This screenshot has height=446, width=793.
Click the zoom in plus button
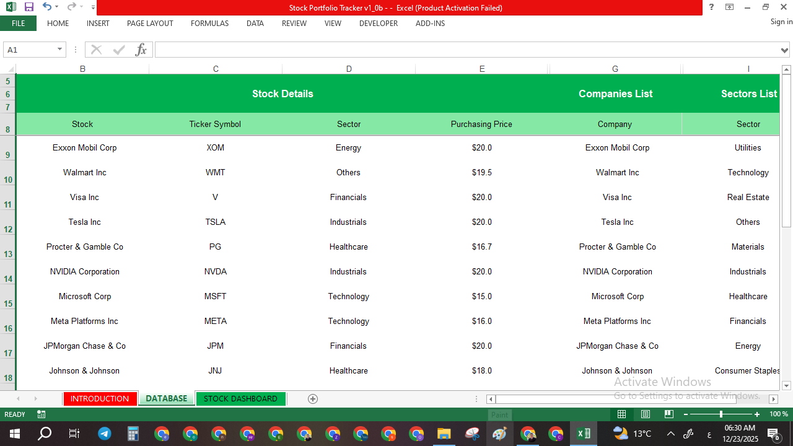tap(757, 414)
